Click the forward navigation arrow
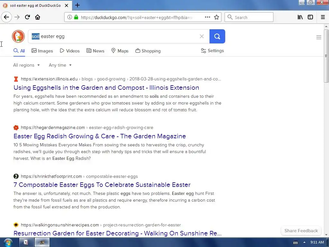 coord(17,17)
